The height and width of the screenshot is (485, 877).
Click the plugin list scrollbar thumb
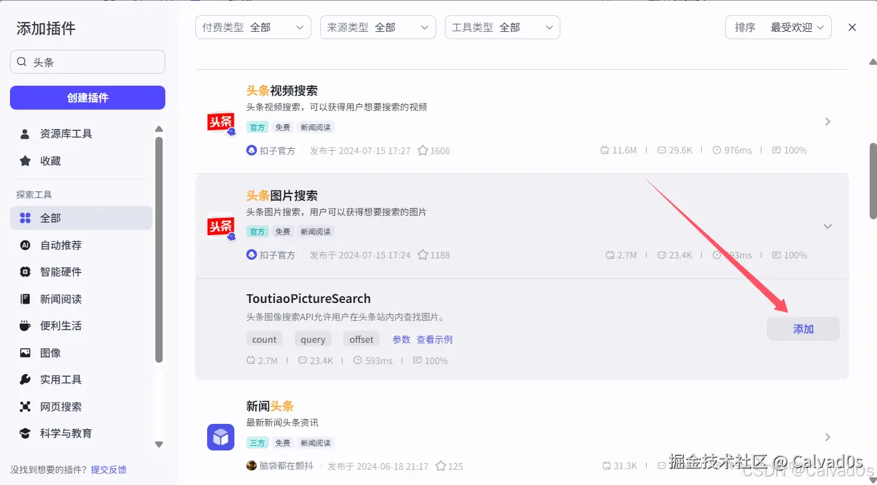(873, 180)
